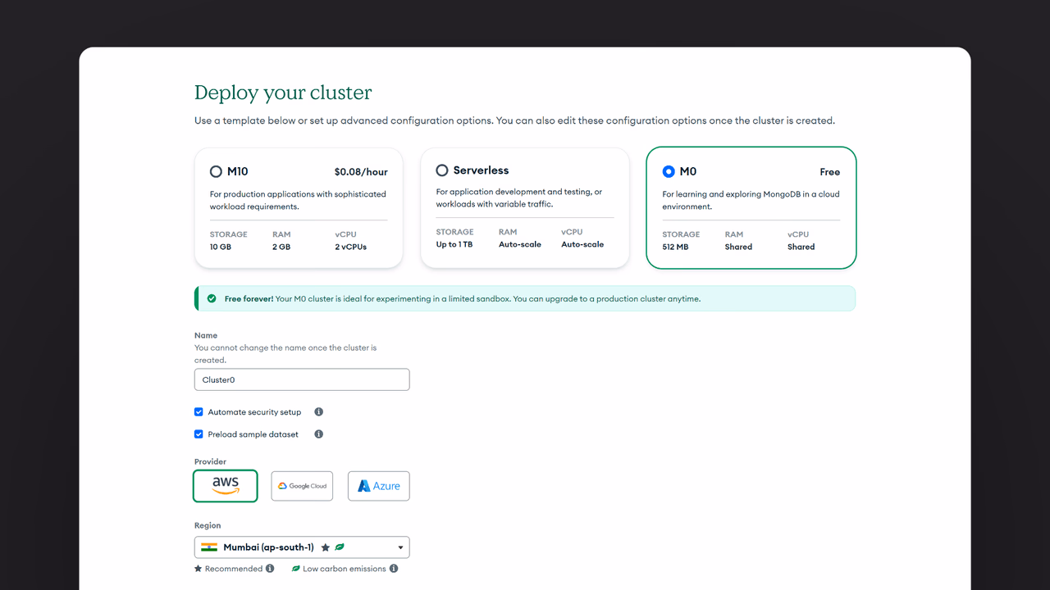Click the green leaf icon in Region field
1050x590 pixels.
pyautogui.click(x=340, y=547)
